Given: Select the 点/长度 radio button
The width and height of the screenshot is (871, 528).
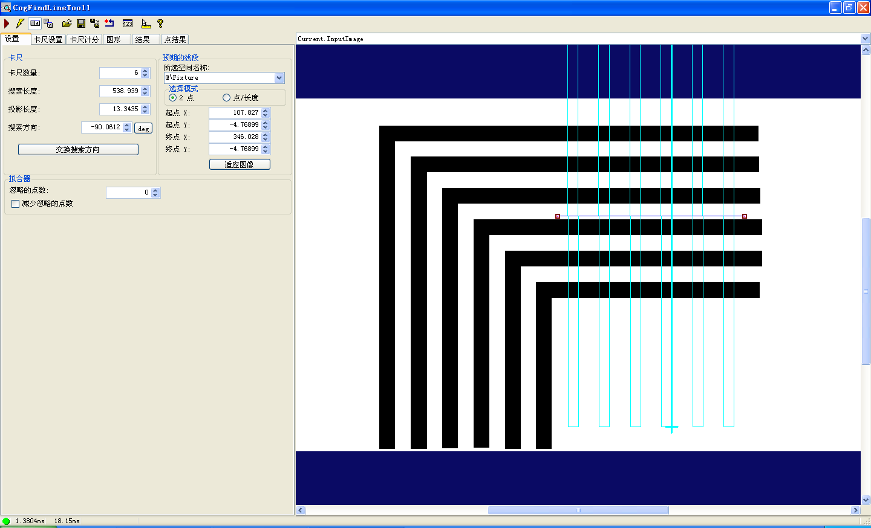Looking at the screenshot, I should pyautogui.click(x=226, y=97).
